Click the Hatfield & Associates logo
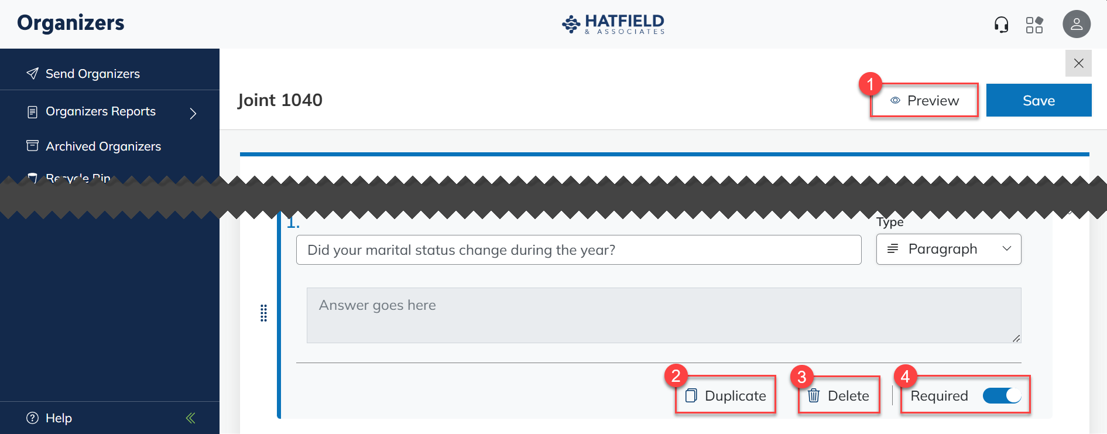The height and width of the screenshot is (434, 1107). (612, 24)
